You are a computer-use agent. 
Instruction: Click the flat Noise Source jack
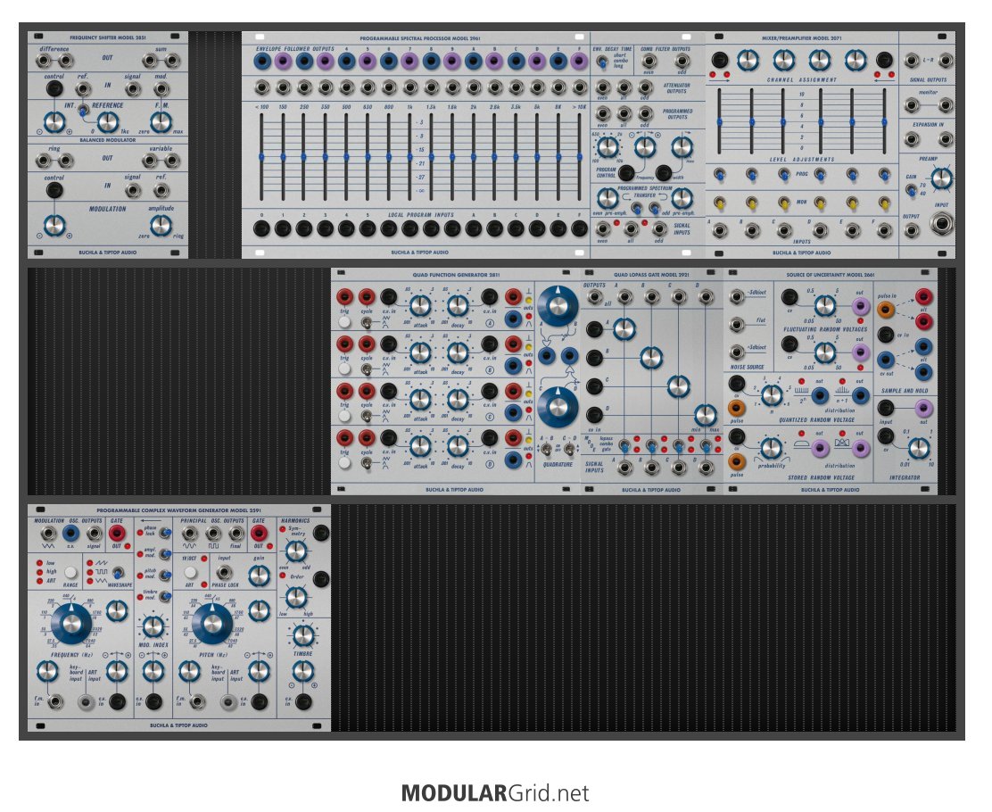[737, 325]
